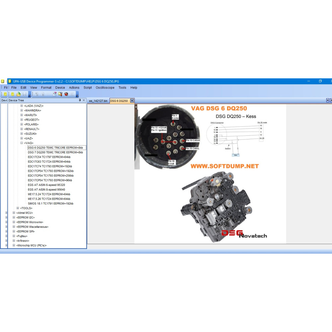332x332 pixels.
Task: Select EGS AT AISIN 8-speed 95640
Action: click(46, 190)
